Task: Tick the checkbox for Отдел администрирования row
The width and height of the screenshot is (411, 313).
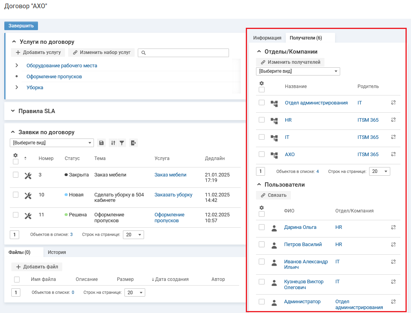Action: pos(261,103)
